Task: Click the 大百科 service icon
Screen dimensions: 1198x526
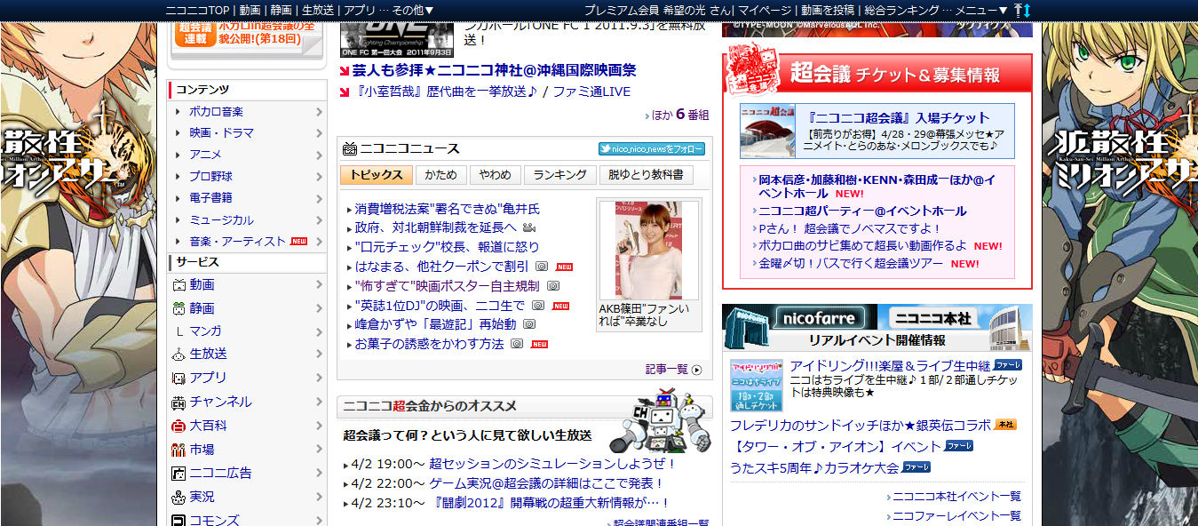Action: pyautogui.click(x=179, y=426)
